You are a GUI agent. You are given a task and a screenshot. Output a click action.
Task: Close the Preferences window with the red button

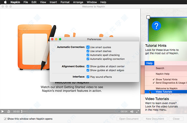[x=52, y=39]
